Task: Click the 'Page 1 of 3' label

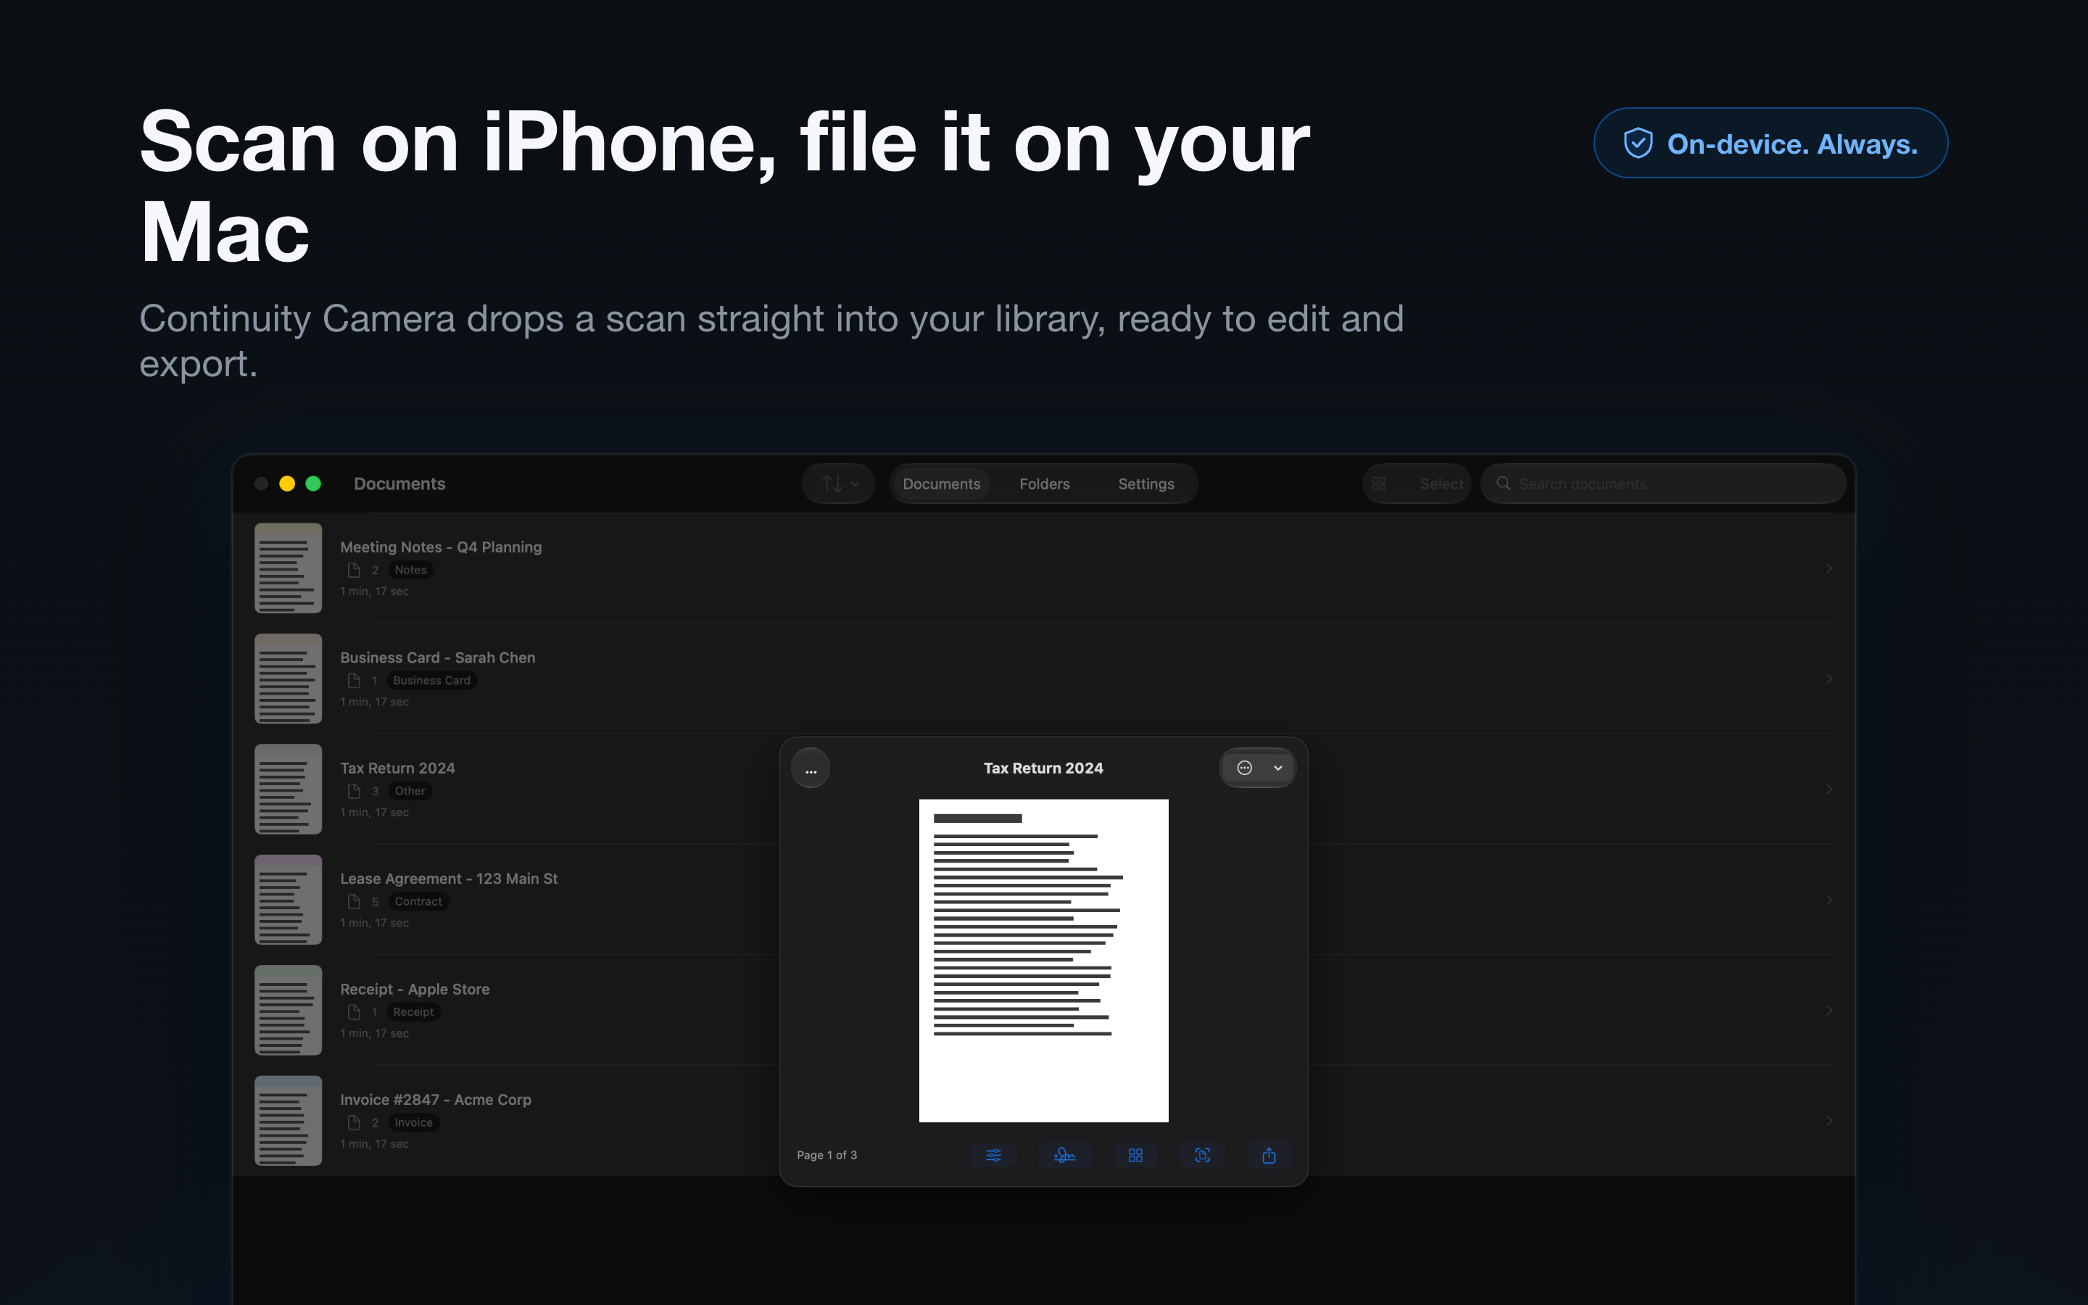Action: point(826,1155)
